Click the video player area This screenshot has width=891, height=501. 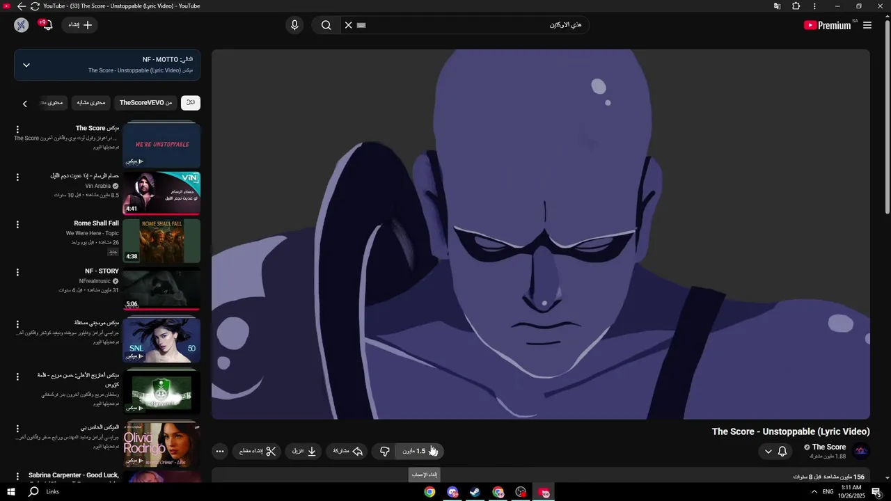pyautogui.click(x=541, y=234)
